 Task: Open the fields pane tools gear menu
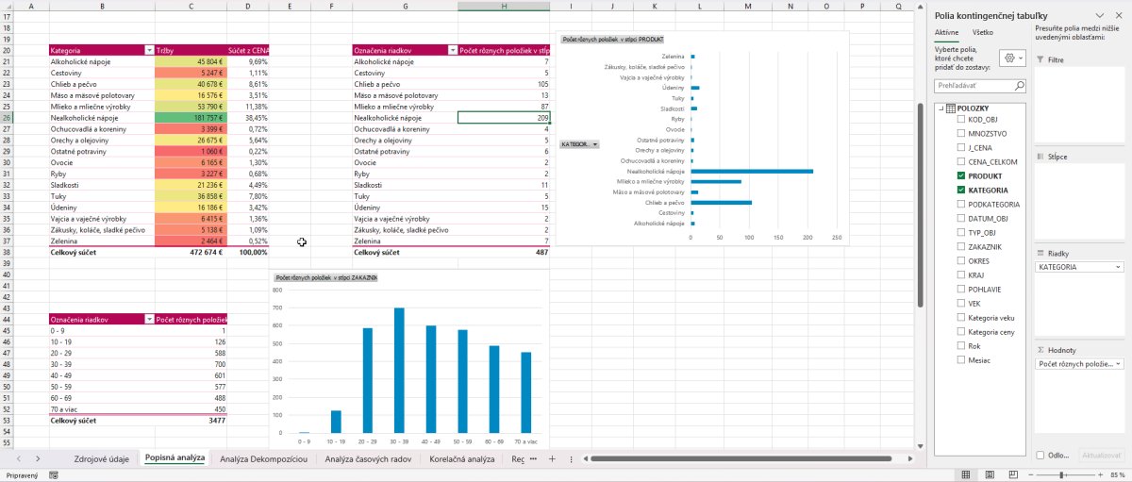(1013, 58)
